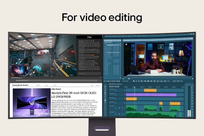The width and height of the screenshot is (204, 136).
Task: Select the orange clip on top video track
Action: tap(150, 90)
